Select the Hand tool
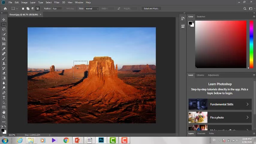Screen dimensions: 256x144 tap(4, 112)
